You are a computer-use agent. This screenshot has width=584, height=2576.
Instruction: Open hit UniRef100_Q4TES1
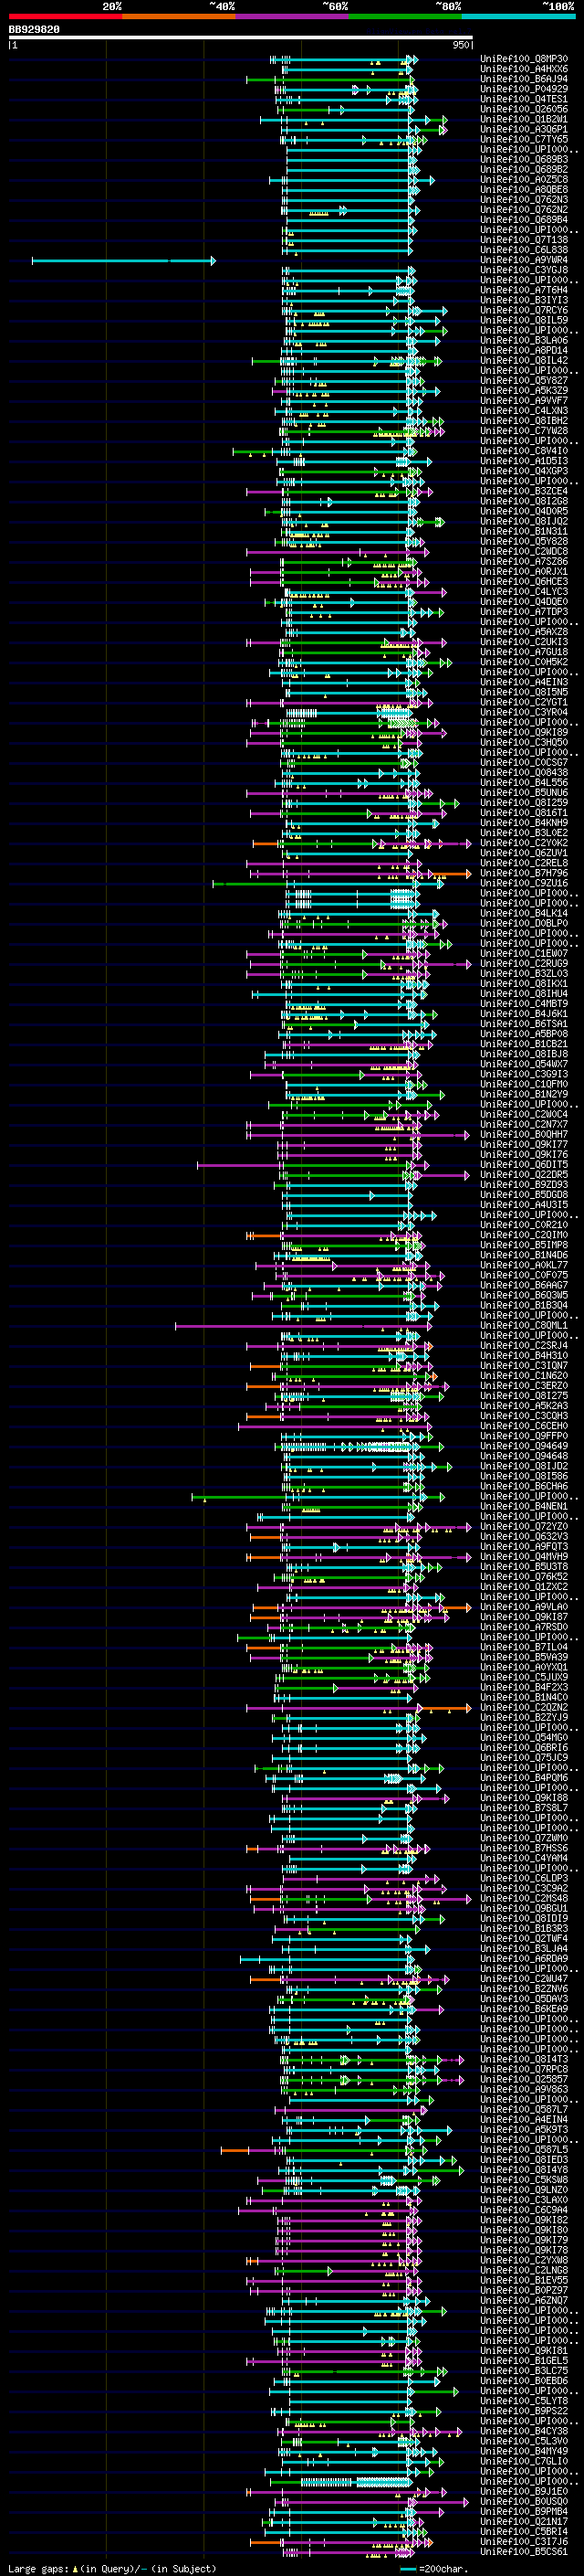point(524,99)
